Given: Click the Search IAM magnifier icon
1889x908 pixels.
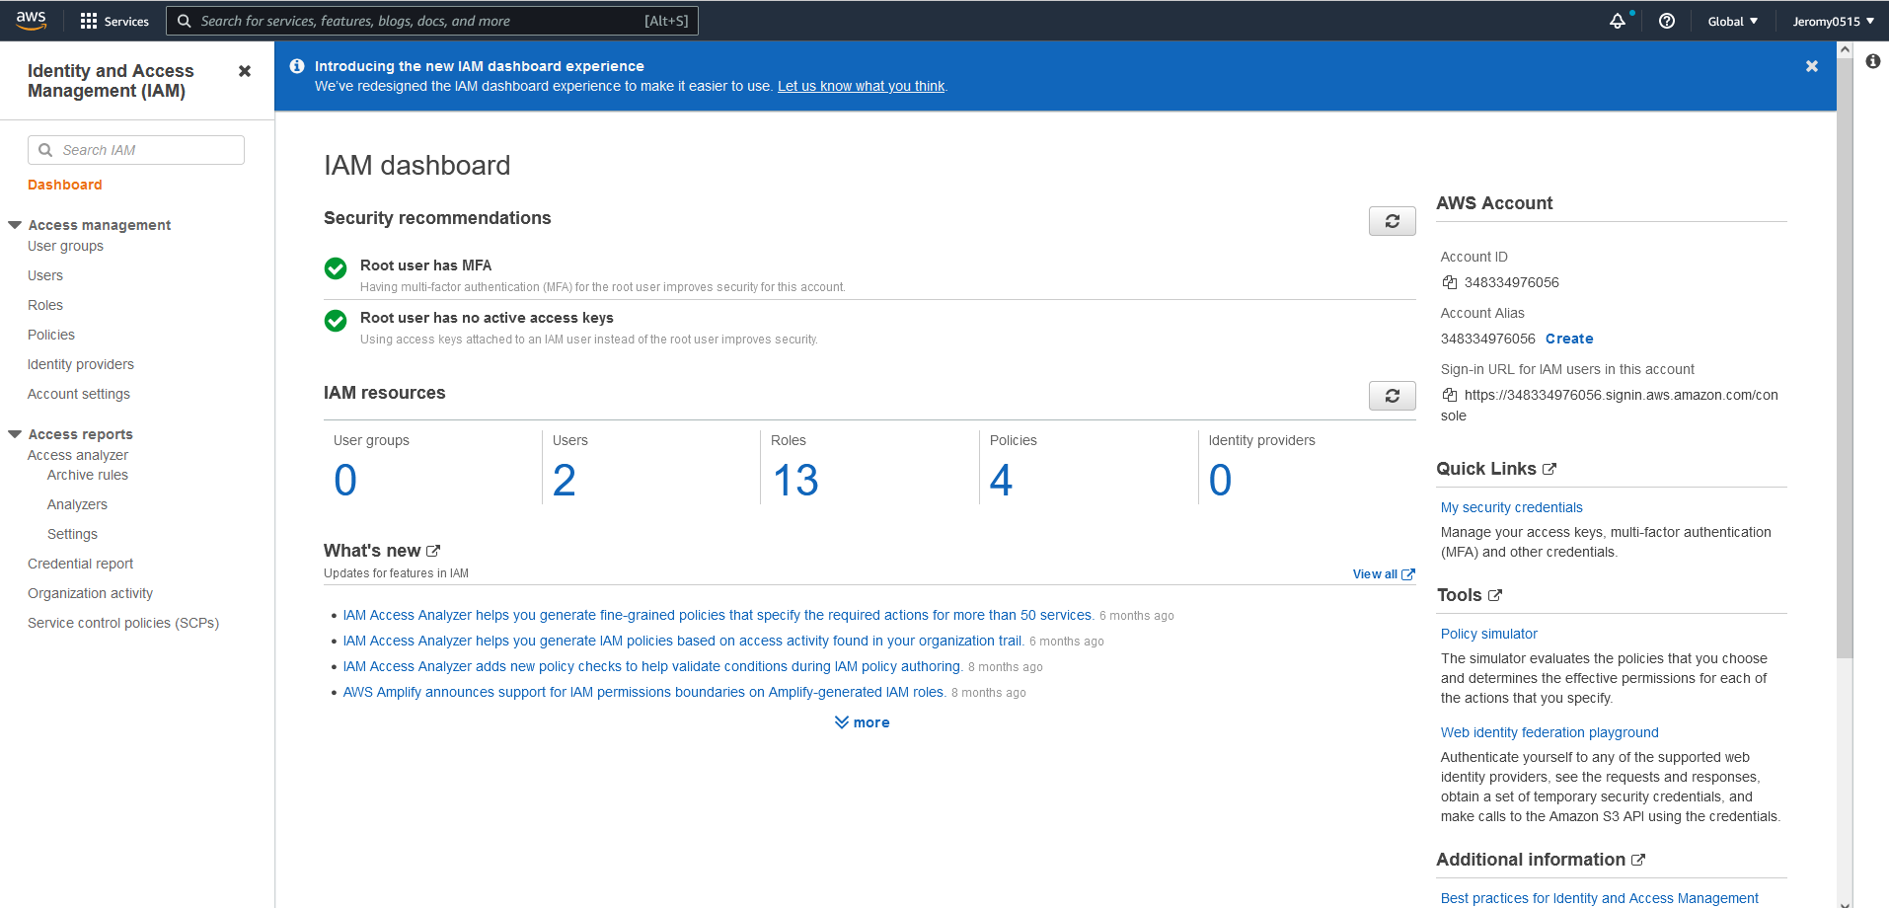Looking at the screenshot, I should coord(45,150).
